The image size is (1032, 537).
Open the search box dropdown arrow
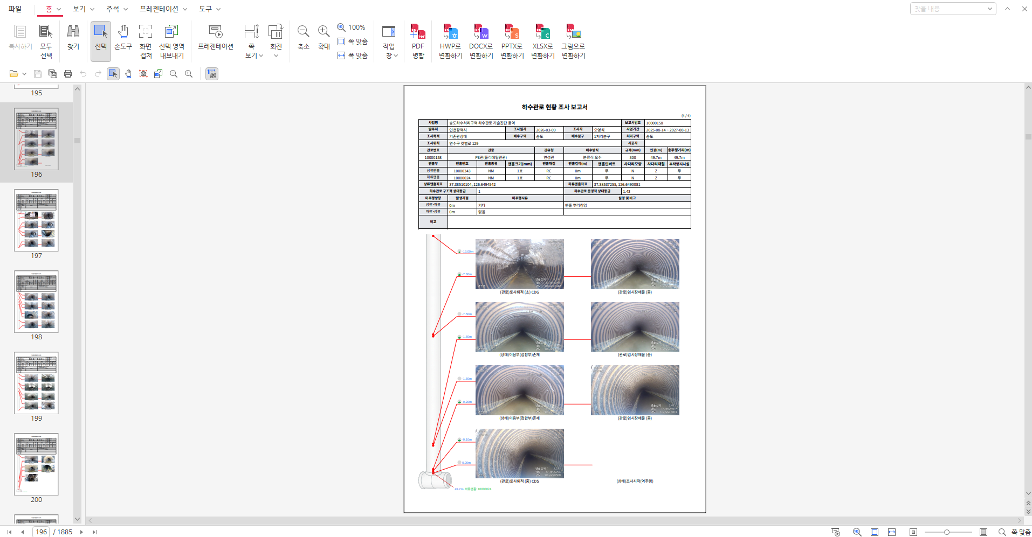(x=990, y=9)
